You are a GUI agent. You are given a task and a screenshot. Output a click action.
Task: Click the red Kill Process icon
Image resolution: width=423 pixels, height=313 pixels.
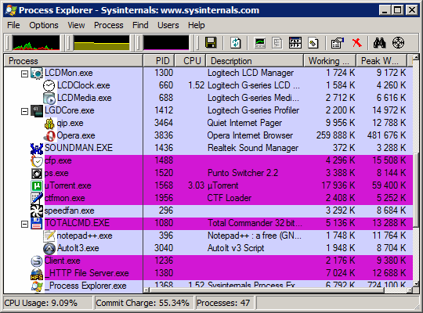point(357,42)
